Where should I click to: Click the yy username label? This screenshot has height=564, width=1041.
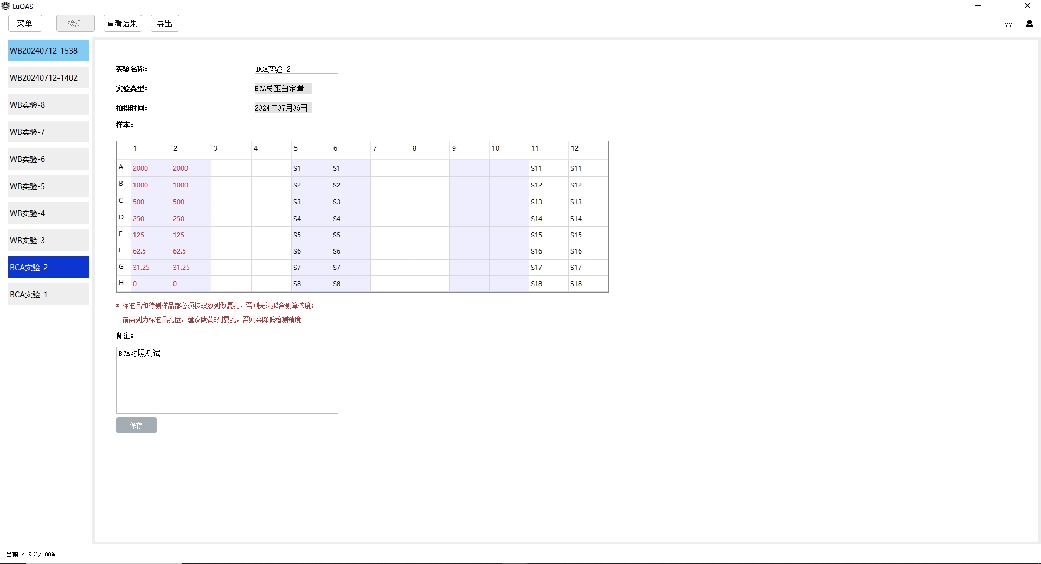coord(1008,24)
